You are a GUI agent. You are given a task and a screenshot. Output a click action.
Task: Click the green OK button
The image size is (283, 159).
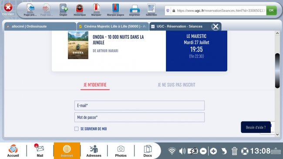(271, 10)
